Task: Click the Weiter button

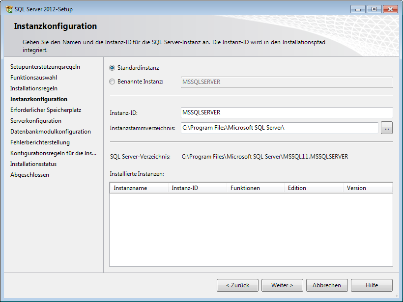Action: click(282, 285)
